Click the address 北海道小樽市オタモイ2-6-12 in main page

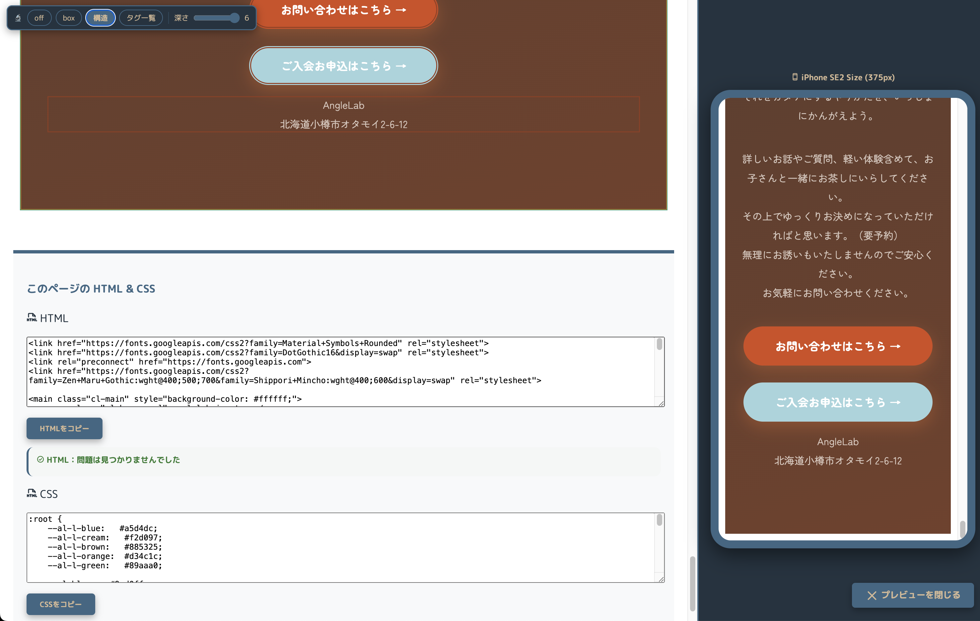[343, 124]
